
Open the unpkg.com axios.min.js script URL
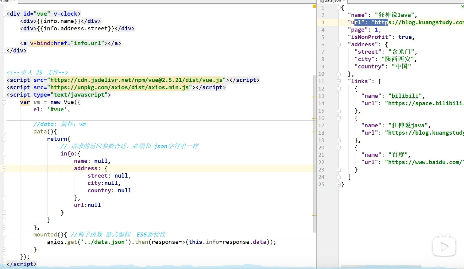coord(119,87)
